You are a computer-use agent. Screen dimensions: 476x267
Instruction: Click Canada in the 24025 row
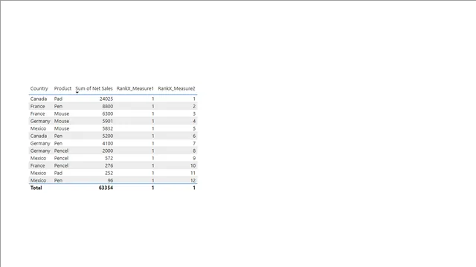(x=39, y=99)
